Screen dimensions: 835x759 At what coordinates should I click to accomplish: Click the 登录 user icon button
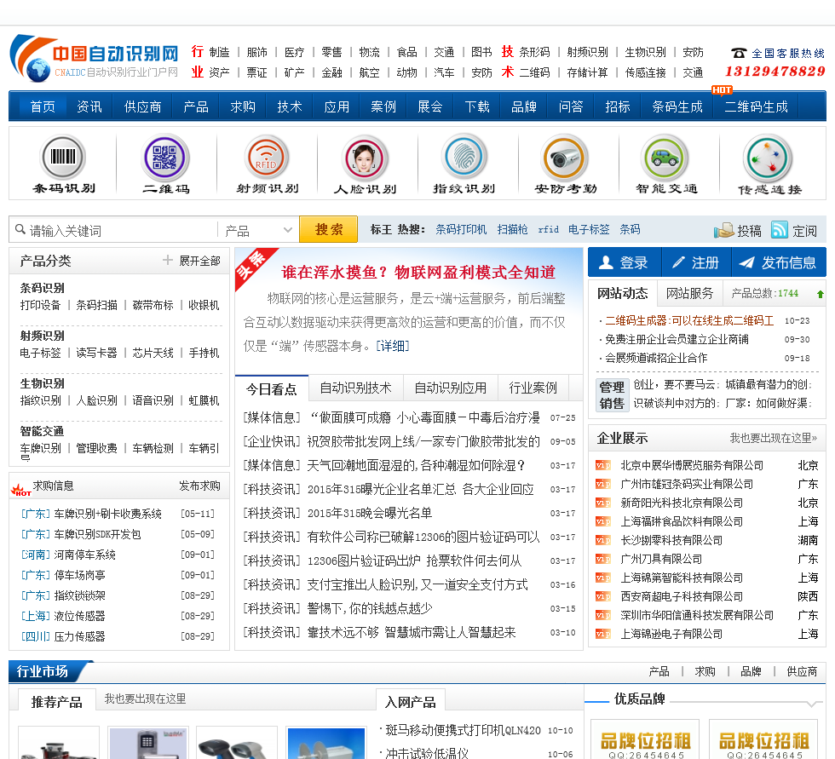[x=625, y=262]
